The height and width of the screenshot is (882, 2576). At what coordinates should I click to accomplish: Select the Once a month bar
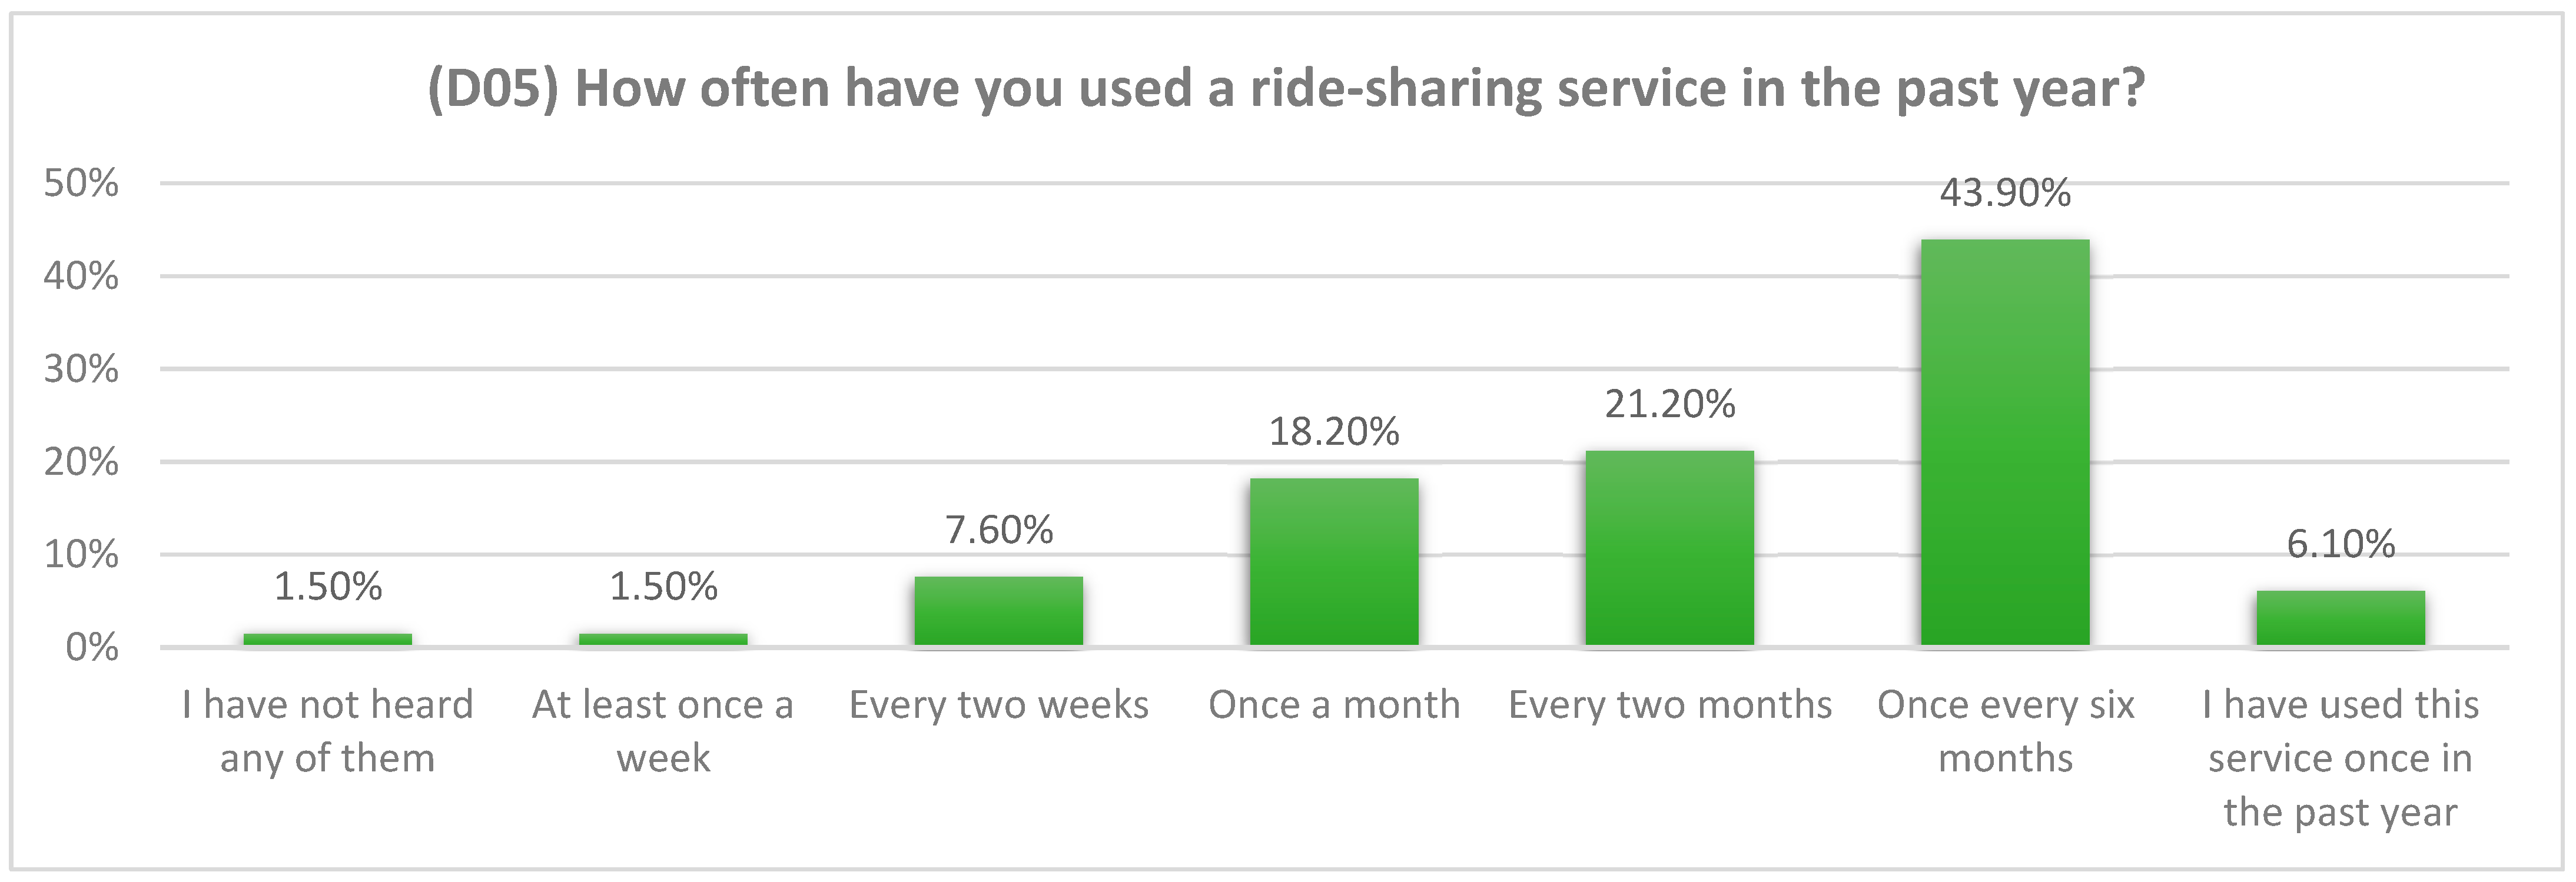click(1334, 561)
